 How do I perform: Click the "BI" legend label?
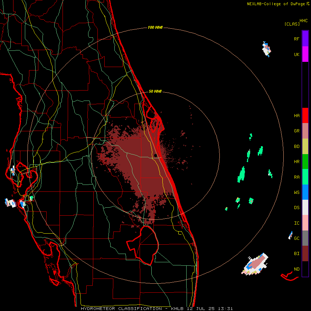click(x=296, y=254)
